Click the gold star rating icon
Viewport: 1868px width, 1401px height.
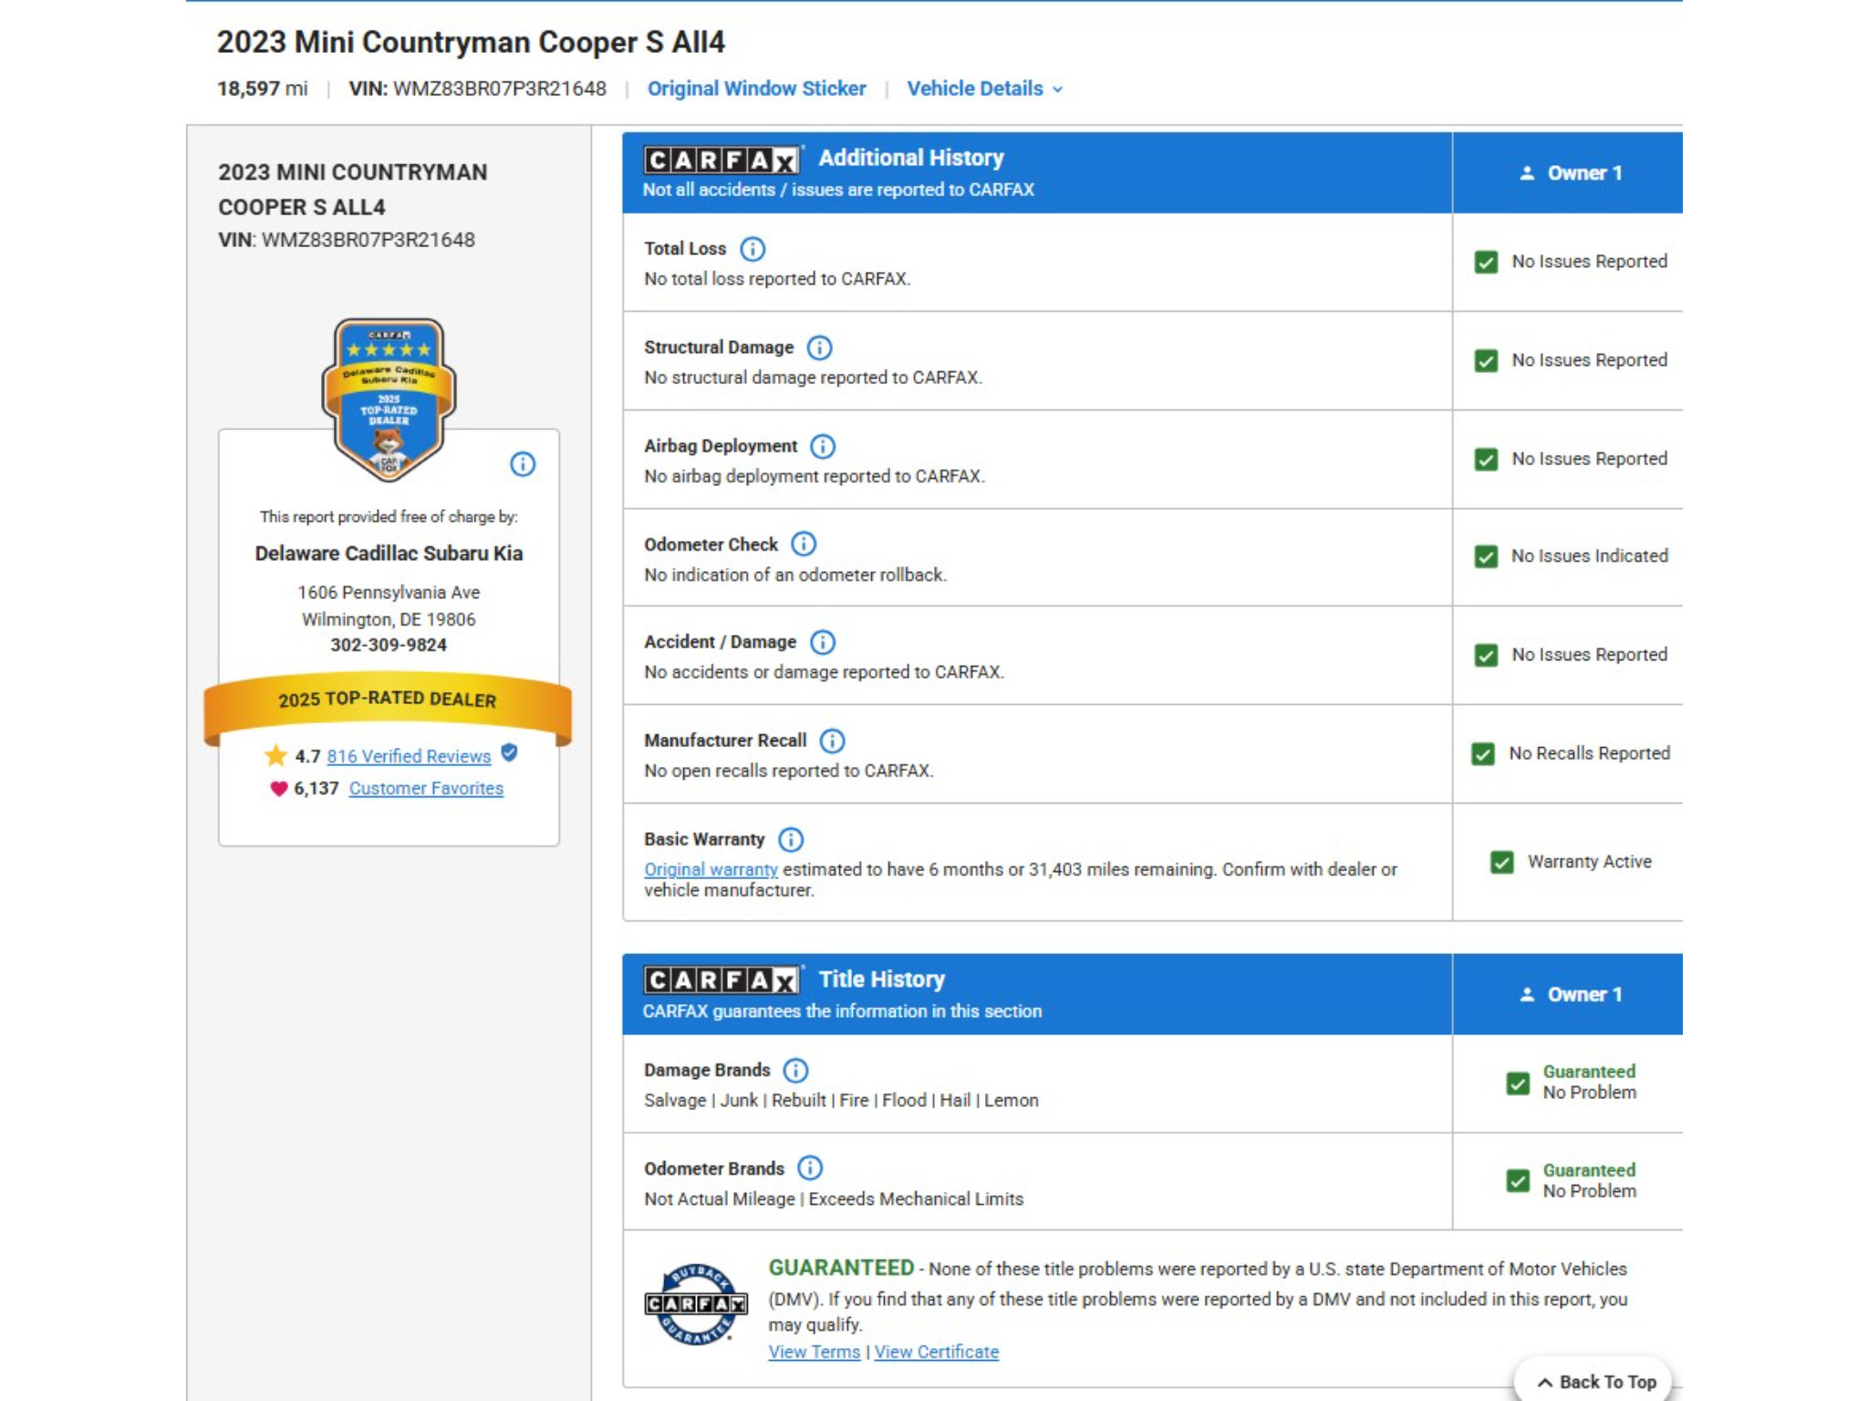275,755
